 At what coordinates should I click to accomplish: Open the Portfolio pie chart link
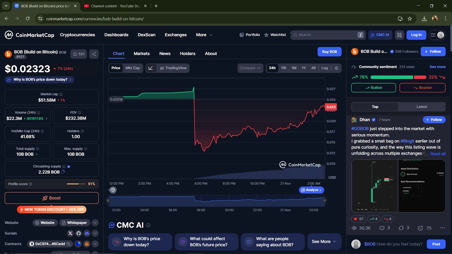pyautogui.click(x=250, y=35)
